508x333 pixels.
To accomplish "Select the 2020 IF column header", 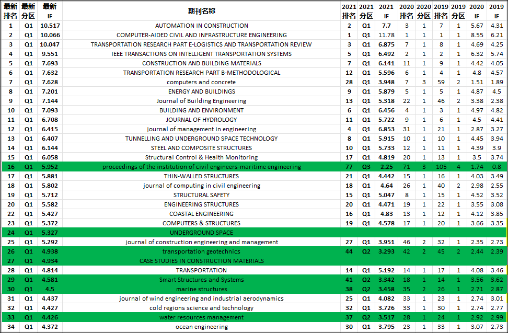I will (477, 11).
